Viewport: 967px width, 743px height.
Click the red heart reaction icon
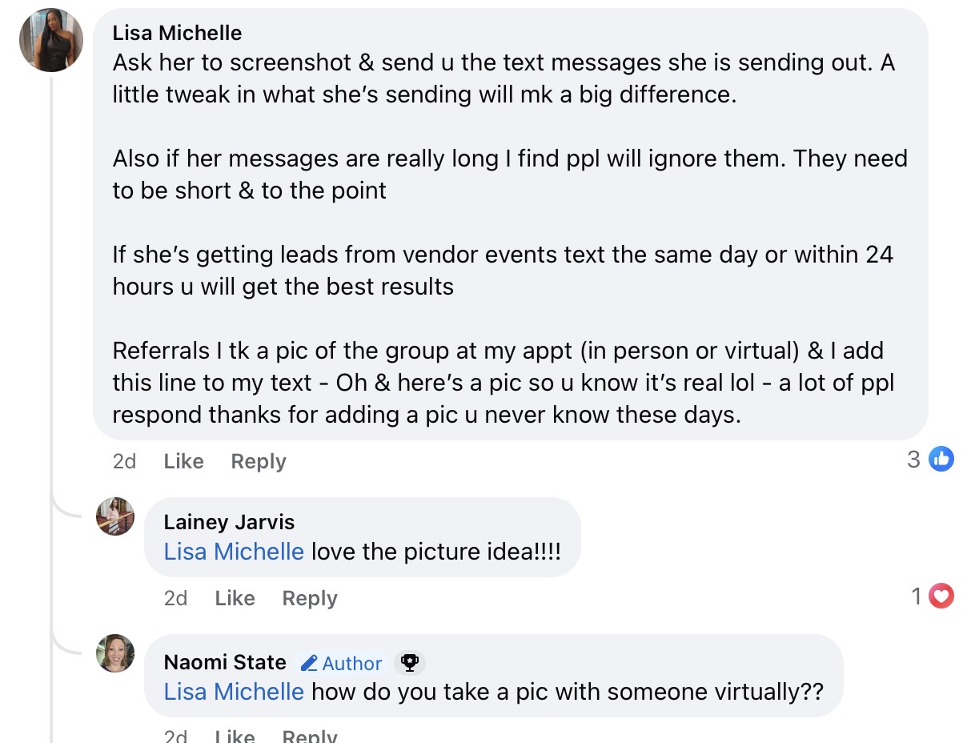941,596
